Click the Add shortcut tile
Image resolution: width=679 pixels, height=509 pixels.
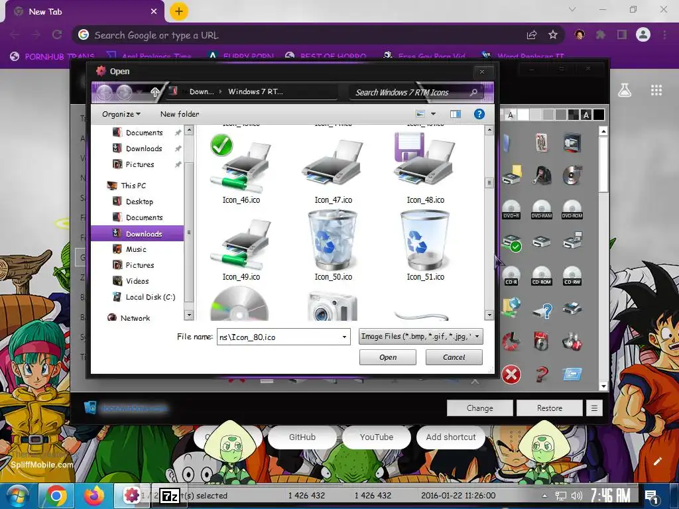click(451, 437)
